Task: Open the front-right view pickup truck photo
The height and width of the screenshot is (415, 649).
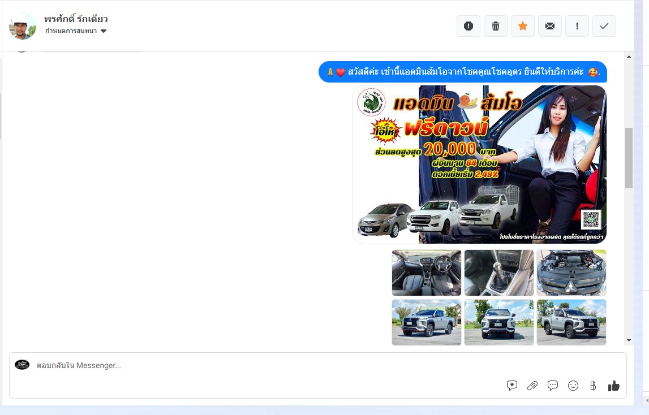Action: click(571, 322)
